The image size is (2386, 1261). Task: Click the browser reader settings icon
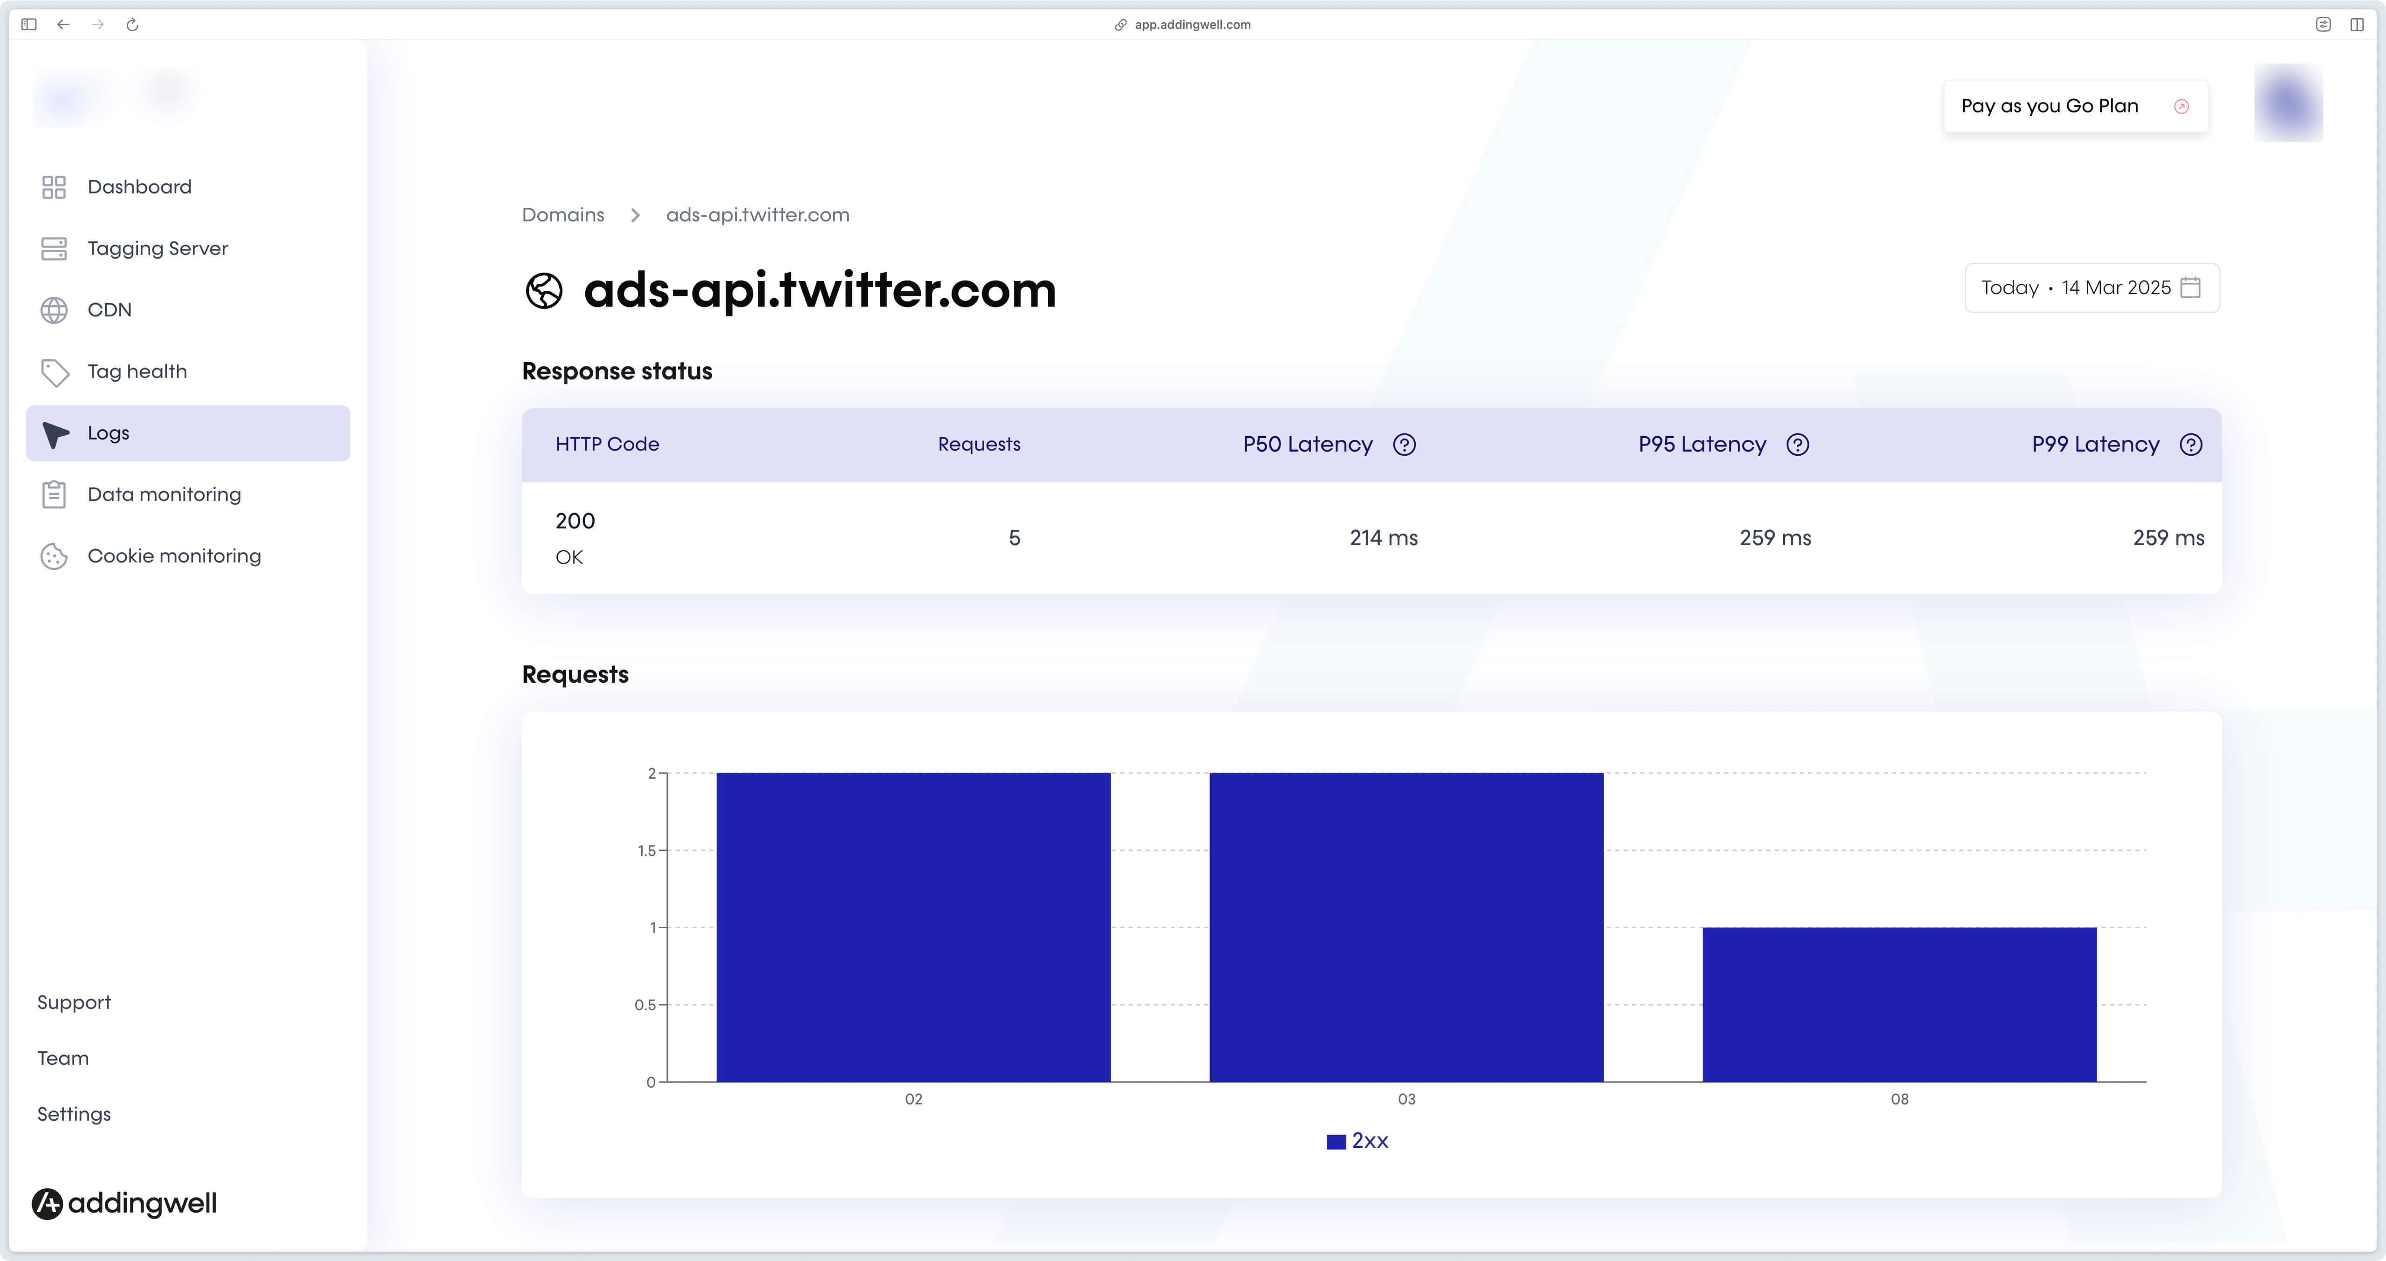click(x=2323, y=25)
